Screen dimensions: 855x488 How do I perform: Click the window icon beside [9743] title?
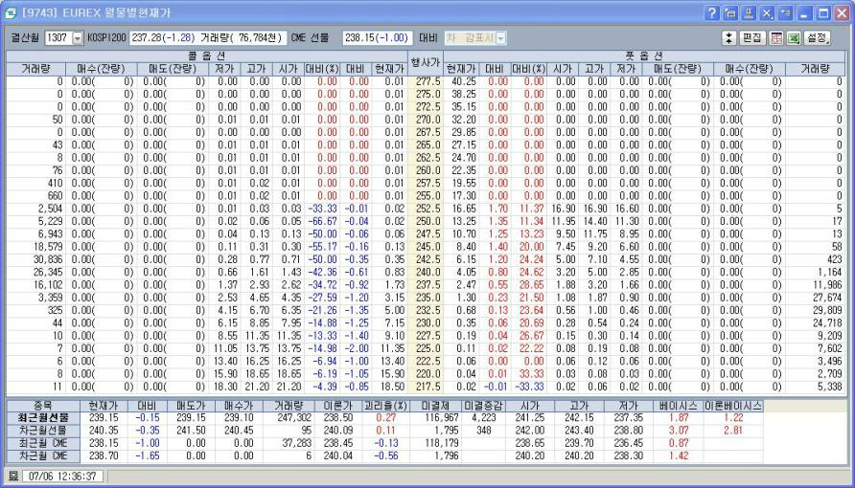10,9
